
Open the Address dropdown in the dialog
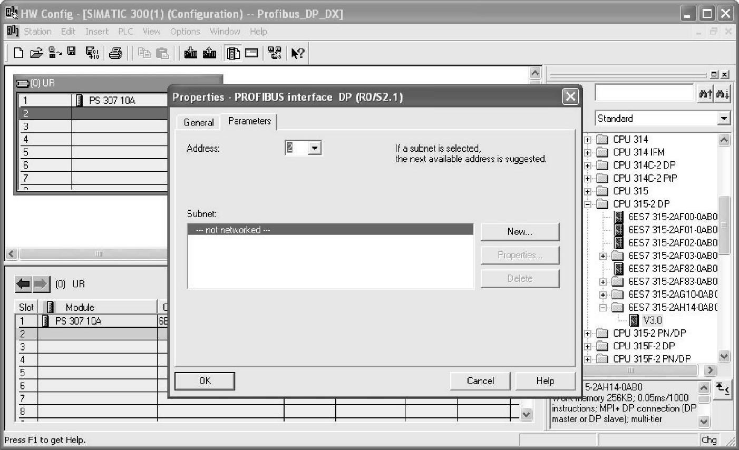coord(315,148)
